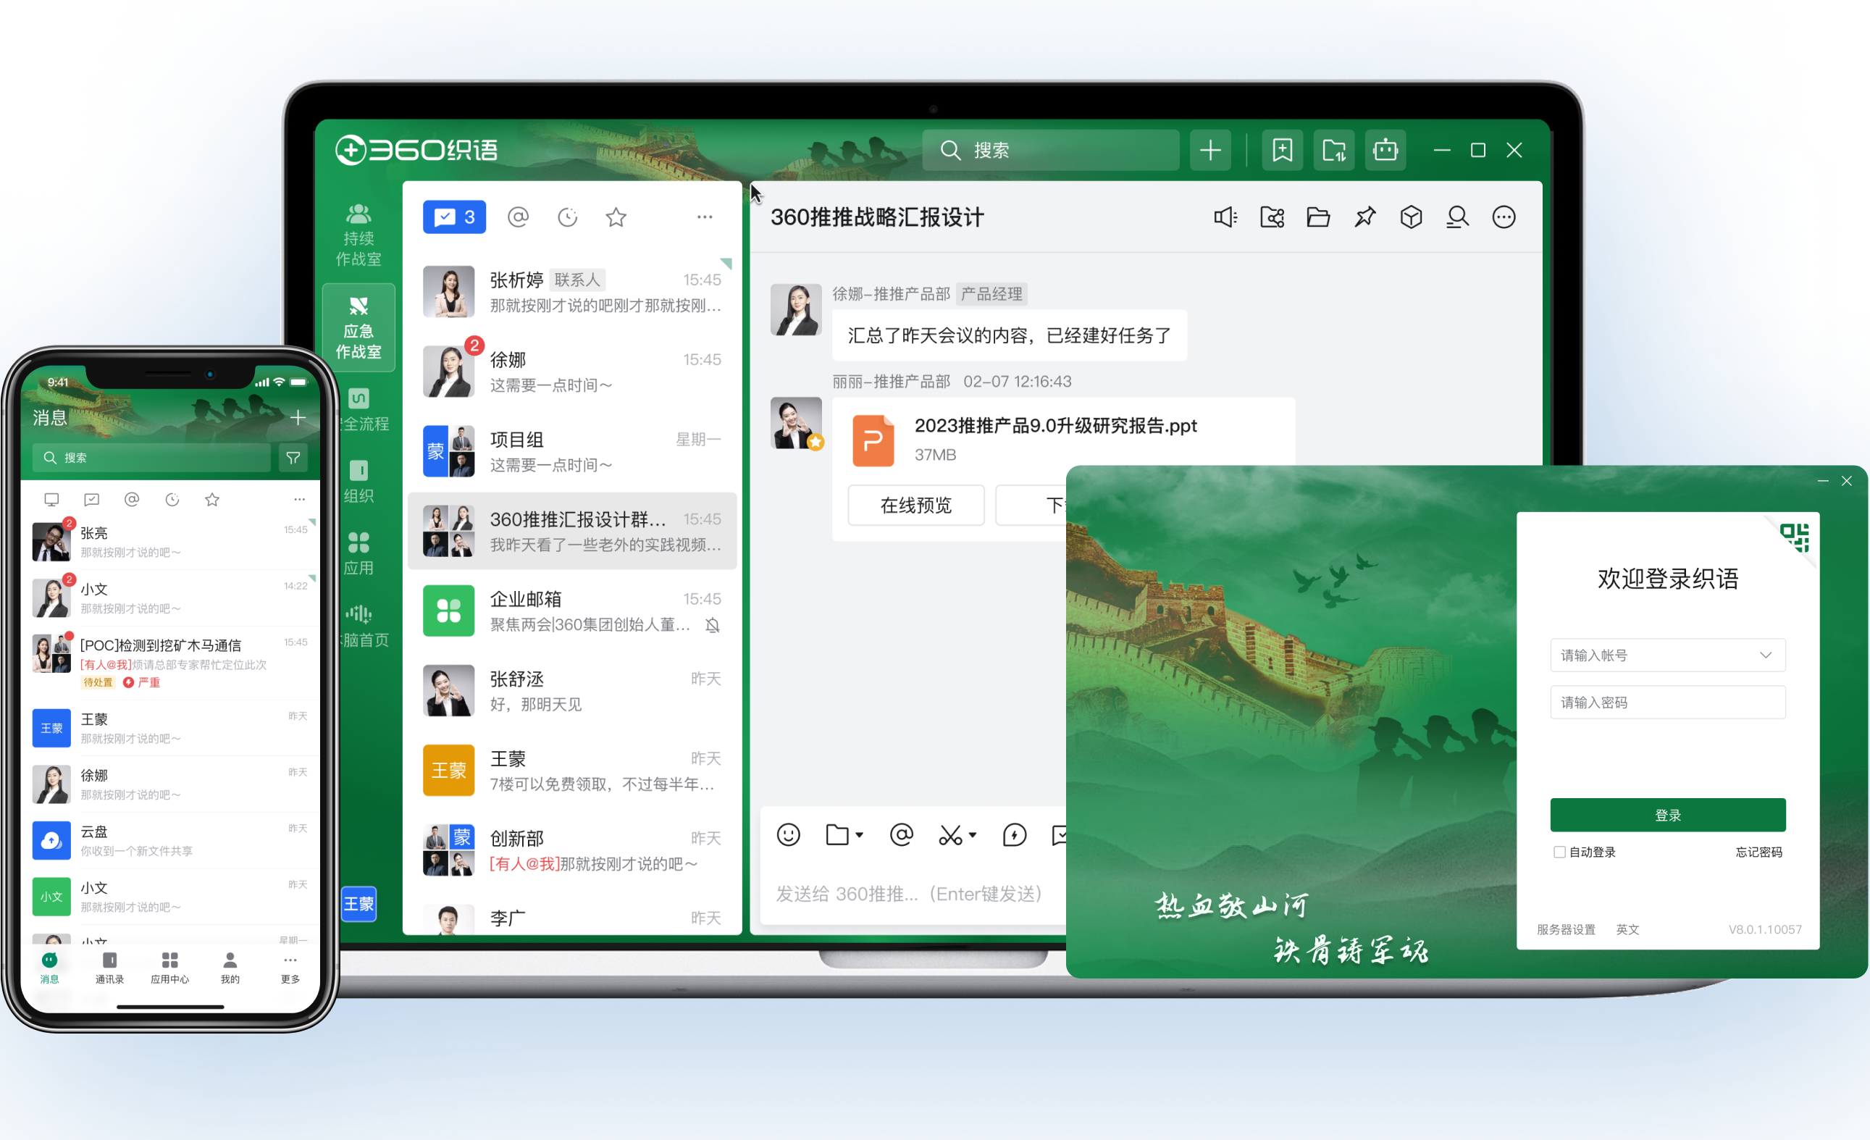Open 应急作战室 in the desktop sidebar

pos(359,328)
